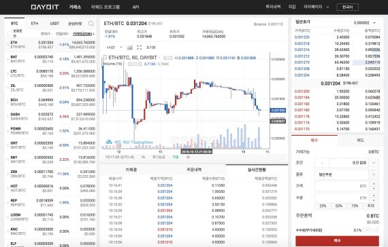Viewport: 388px width, 247px height.
Task: Collapse the ETH/BTC chart legend icon
Action: click(x=105, y=58)
